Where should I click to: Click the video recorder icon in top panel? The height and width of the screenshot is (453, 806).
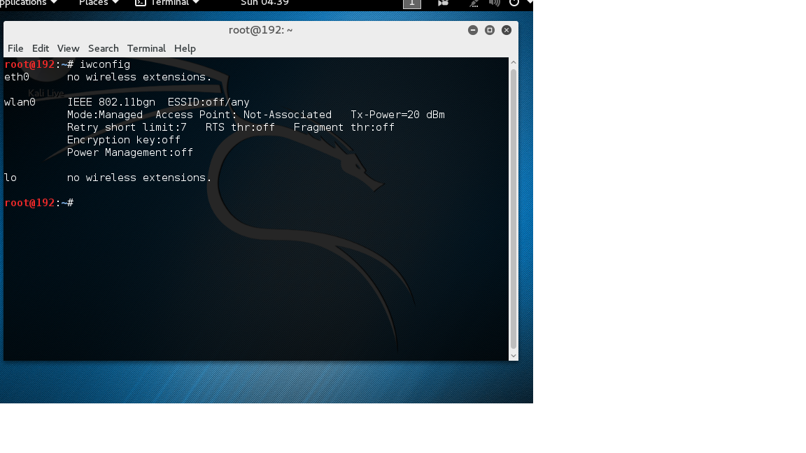click(x=443, y=3)
